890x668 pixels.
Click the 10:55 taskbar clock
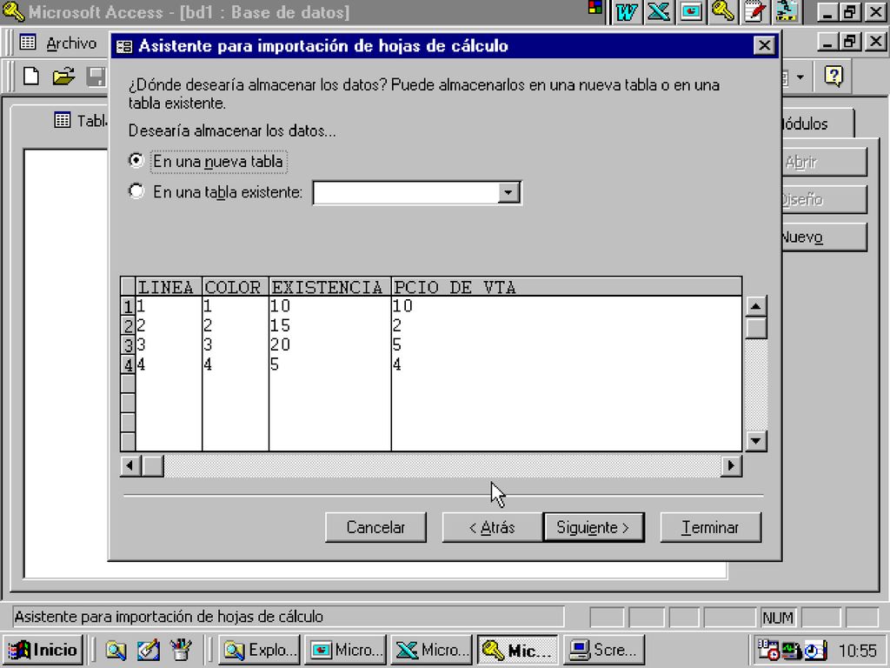click(858, 651)
